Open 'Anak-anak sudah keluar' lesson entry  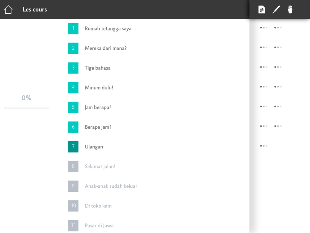[x=111, y=186]
